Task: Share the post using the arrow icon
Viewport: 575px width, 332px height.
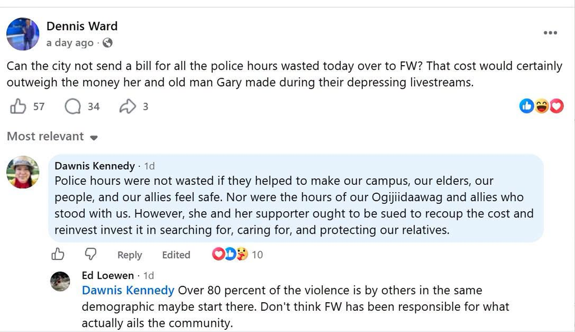Action: click(127, 107)
